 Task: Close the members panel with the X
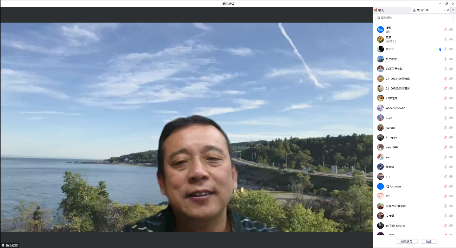click(448, 10)
